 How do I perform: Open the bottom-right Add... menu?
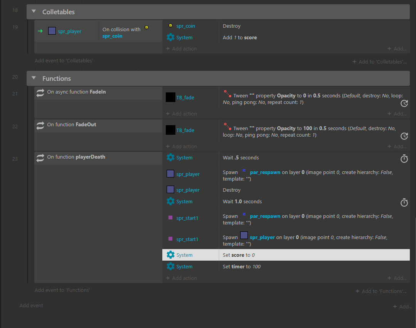tap(403, 306)
